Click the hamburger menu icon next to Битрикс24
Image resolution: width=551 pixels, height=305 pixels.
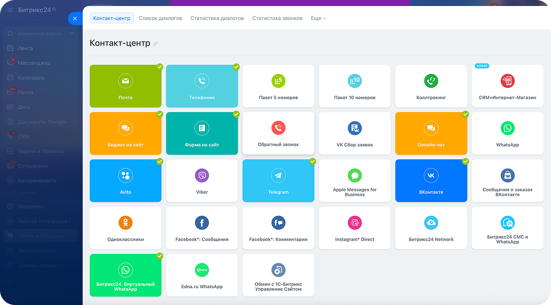pos(10,10)
